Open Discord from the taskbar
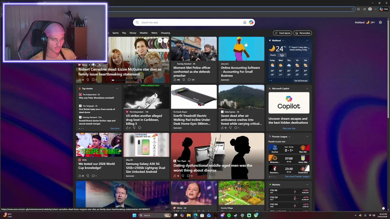The height and width of the screenshot is (219, 390). [222, 215]
